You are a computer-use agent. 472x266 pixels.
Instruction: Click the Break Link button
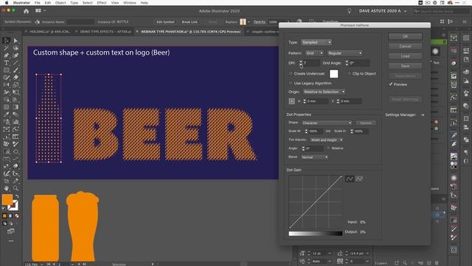click(190, 21)
